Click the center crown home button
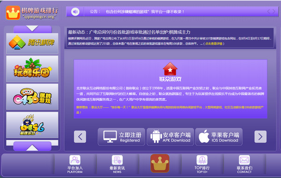281x178 pixels. [160, 164]
